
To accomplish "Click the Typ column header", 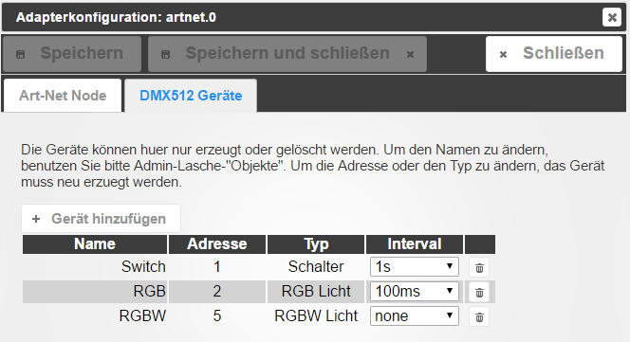I will pyautogui.click(x=316, y=244).
